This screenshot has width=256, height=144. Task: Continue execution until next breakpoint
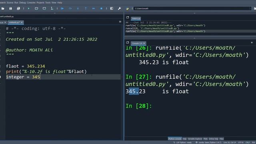click(x=93, y=8)
